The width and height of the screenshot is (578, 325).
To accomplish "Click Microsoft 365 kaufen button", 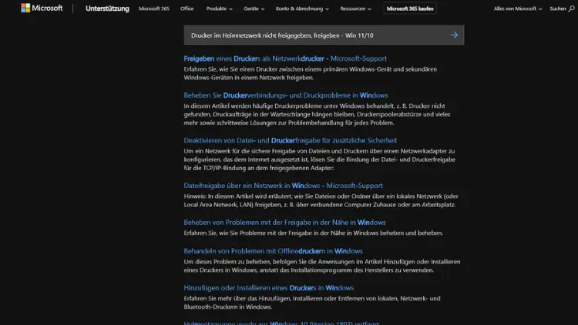I will [410, 8].
